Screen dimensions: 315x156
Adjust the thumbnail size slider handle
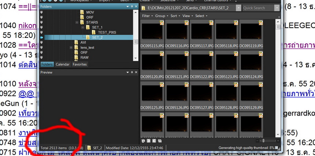pyautogui.click(x=263, y=141)
